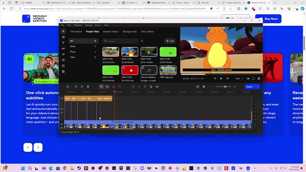The height and width of the screenshot is (172, 306).
Task: Click the Buy Now button on webpage
Action: point(268,19)
